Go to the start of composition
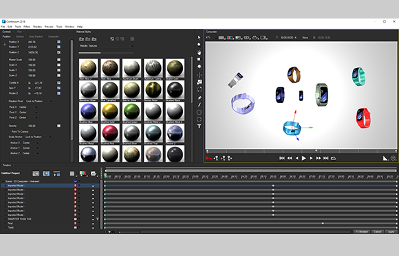399x256 pixels. click(x=282, y=159)
